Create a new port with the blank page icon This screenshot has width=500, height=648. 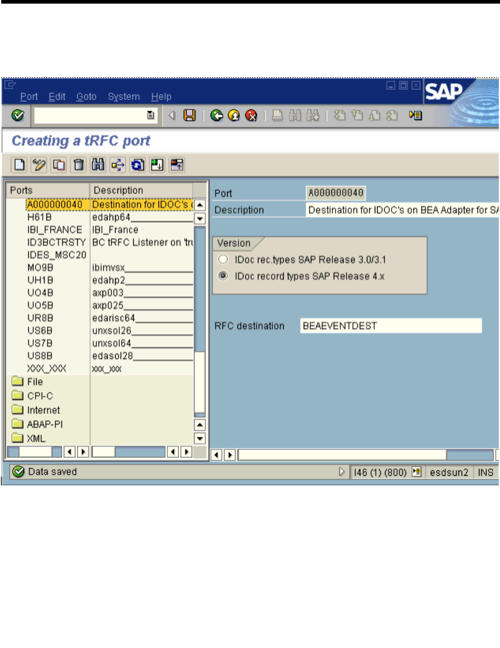pyautogui.click(x=19, y=165)
